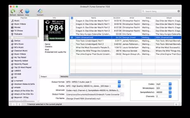Open the Help toolbar icon
Screen dimensions: 190x118
[x=27, y=12]
